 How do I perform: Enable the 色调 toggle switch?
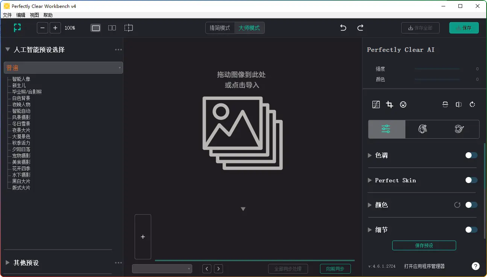point(471,155)
